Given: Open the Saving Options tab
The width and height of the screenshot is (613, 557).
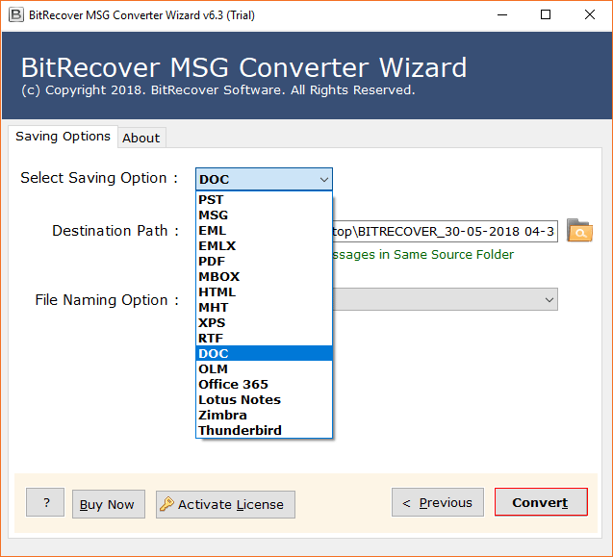Looking at the screenshot, I should 63,136.
